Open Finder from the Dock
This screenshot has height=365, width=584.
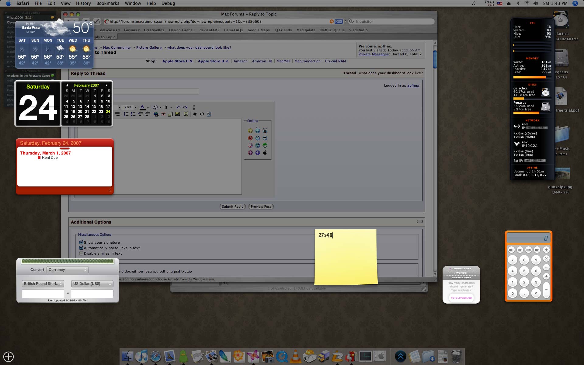(x=127, y=356)
